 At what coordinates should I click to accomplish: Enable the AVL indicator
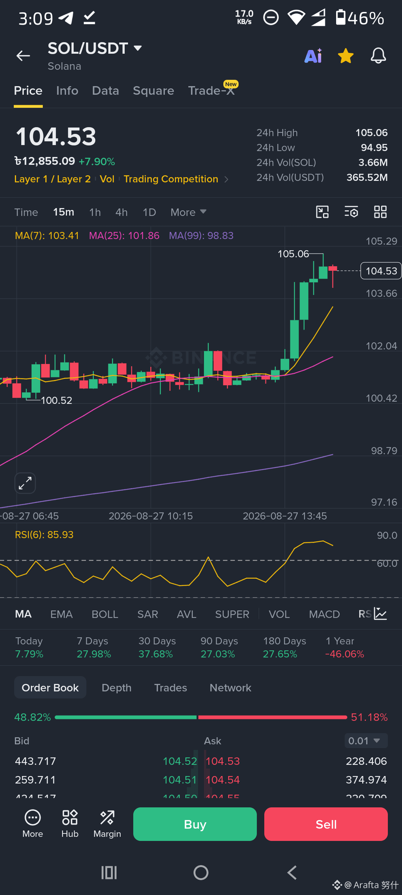point(186,614)
